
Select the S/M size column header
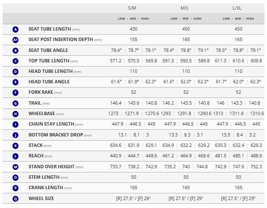coord(133,8)
